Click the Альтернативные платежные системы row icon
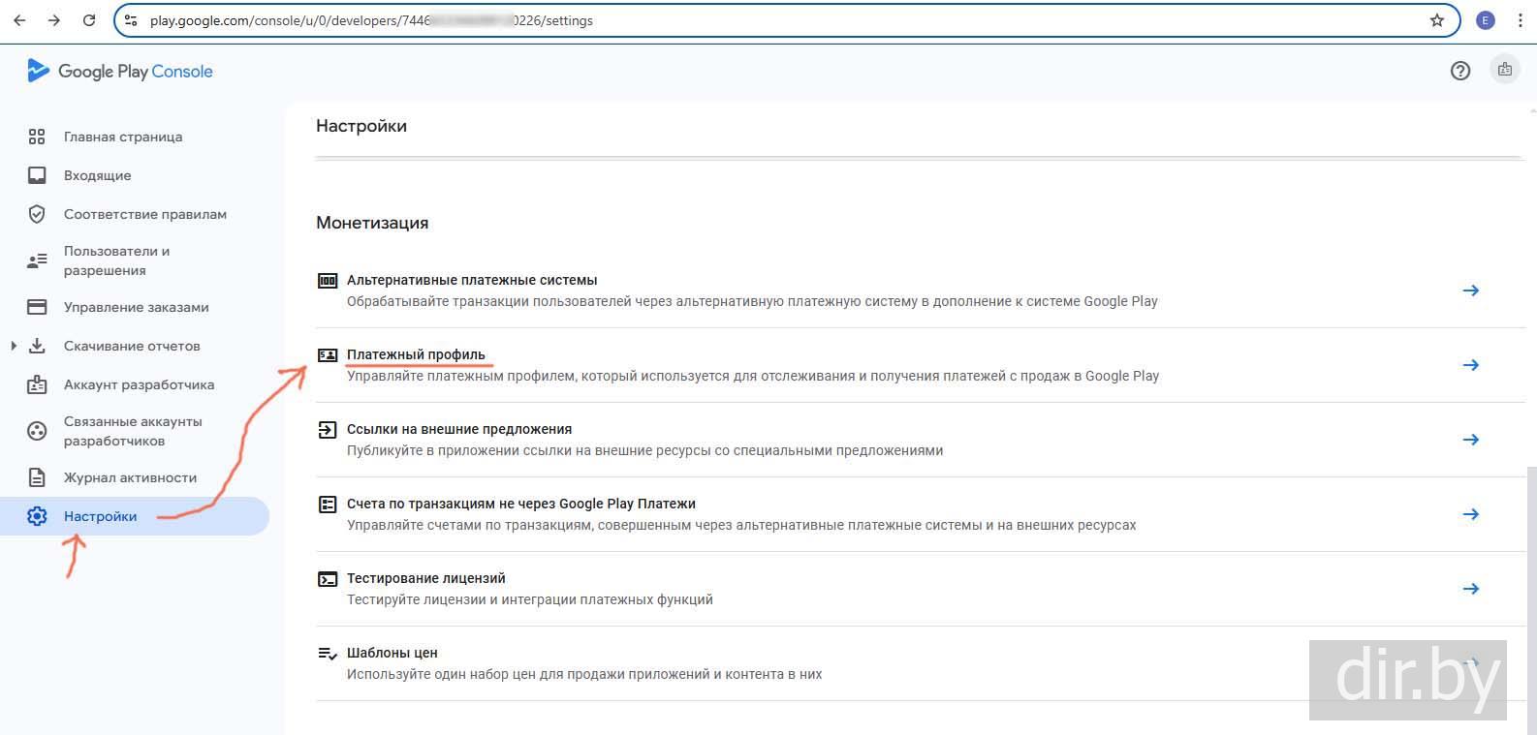1537x735 pixels. pyautogui.click(x=328, y=281)
